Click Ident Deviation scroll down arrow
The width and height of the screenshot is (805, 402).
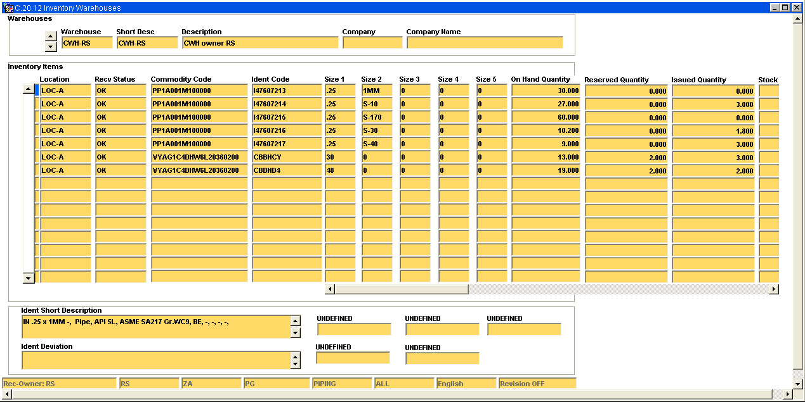pos(295,364)
